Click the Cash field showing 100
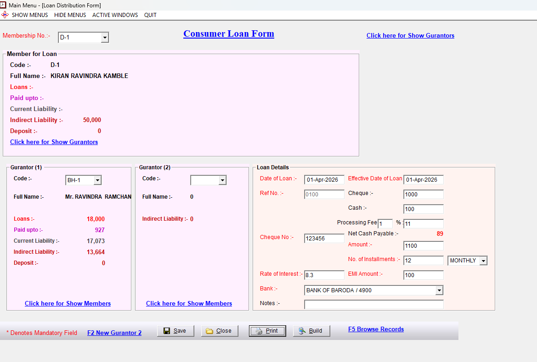The height and width of the screenshot is (362, 537). (423, 209)
